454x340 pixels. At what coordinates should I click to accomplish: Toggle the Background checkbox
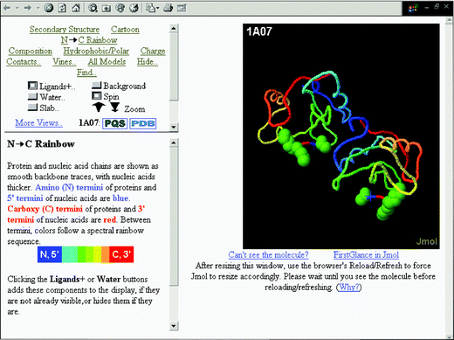pyautogui.click(x=96, y=85)
